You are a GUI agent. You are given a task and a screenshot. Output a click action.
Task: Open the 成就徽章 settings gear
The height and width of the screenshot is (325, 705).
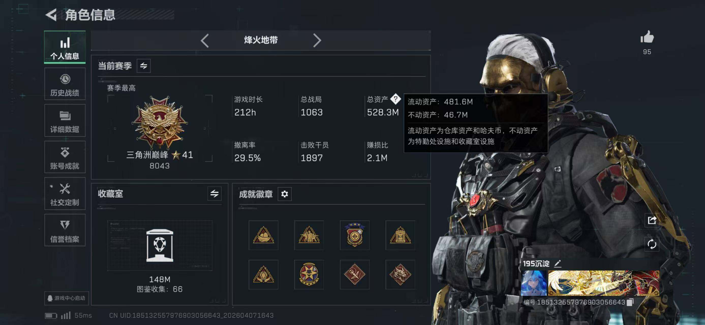click(285, 194)
